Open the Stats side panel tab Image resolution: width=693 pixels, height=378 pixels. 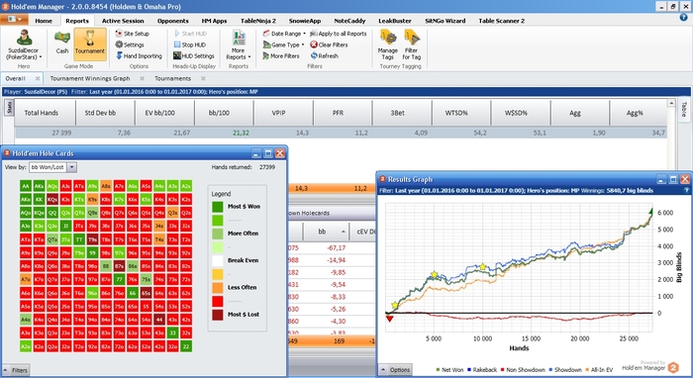tap(9, 107)
